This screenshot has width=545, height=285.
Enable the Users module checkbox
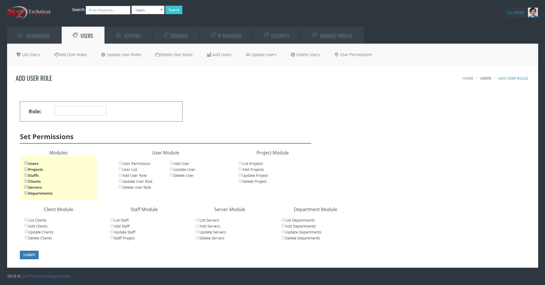click(x=26, y=163)
